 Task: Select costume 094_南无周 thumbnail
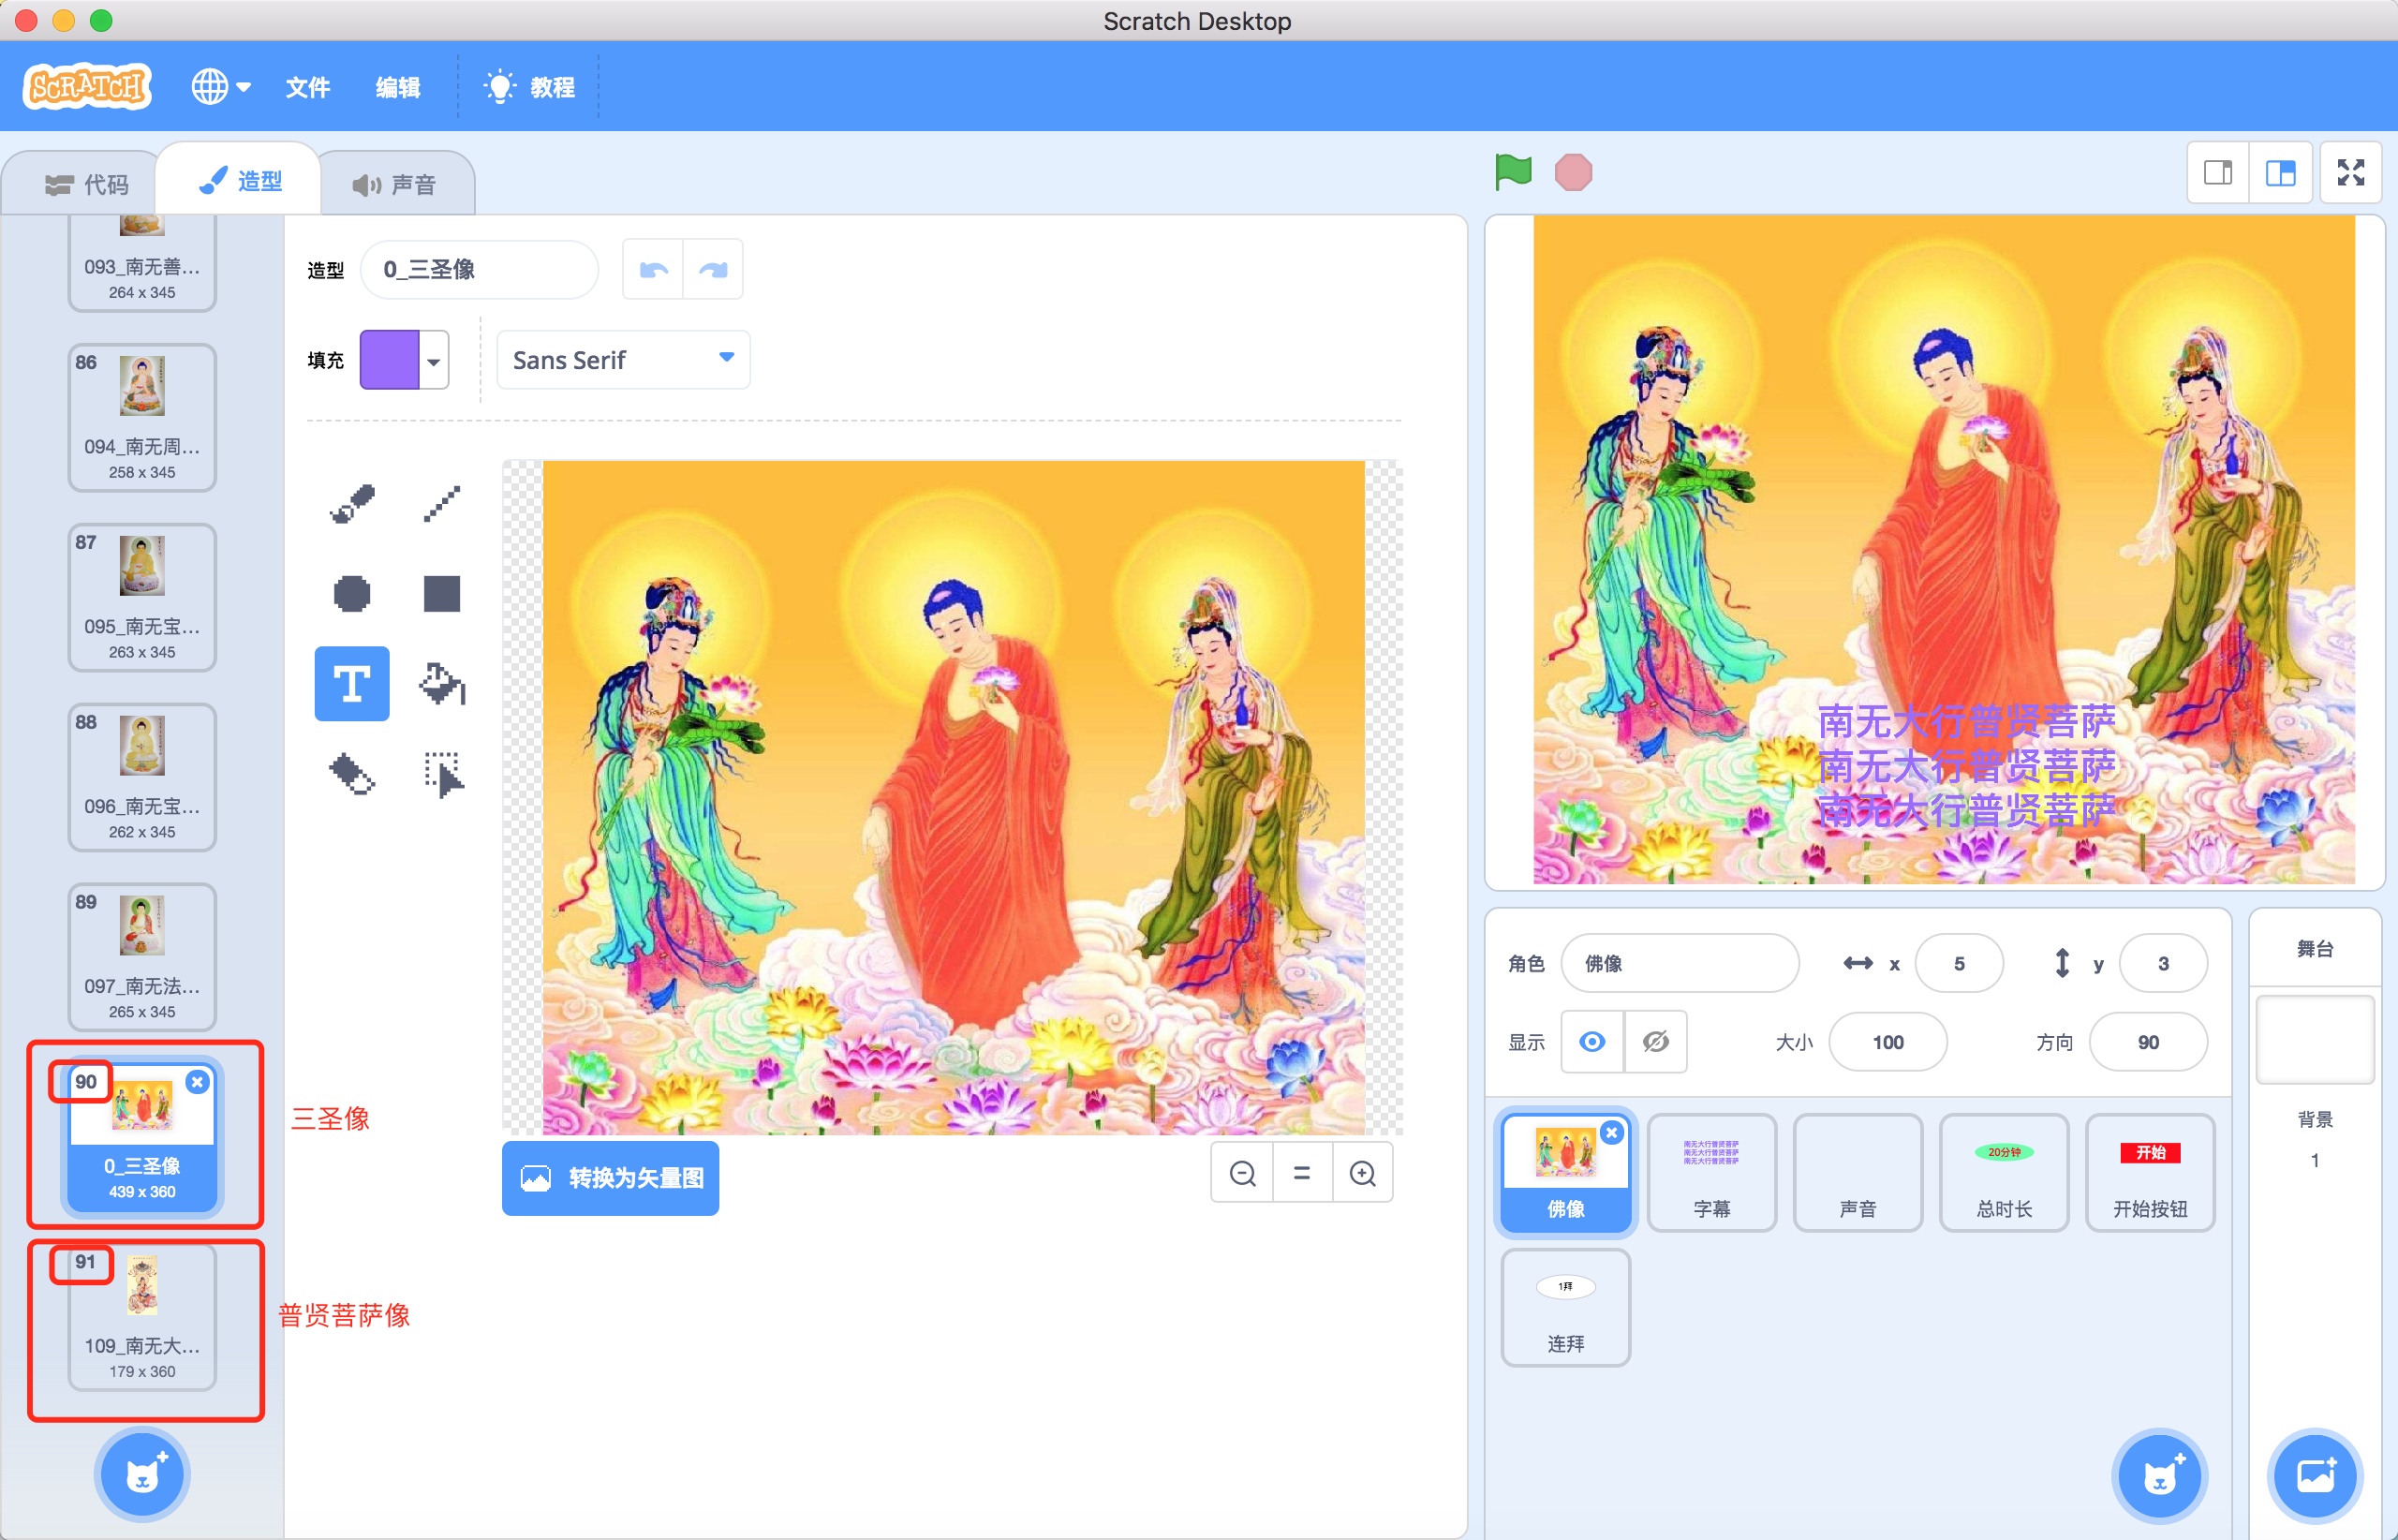(x=142, y=418)
